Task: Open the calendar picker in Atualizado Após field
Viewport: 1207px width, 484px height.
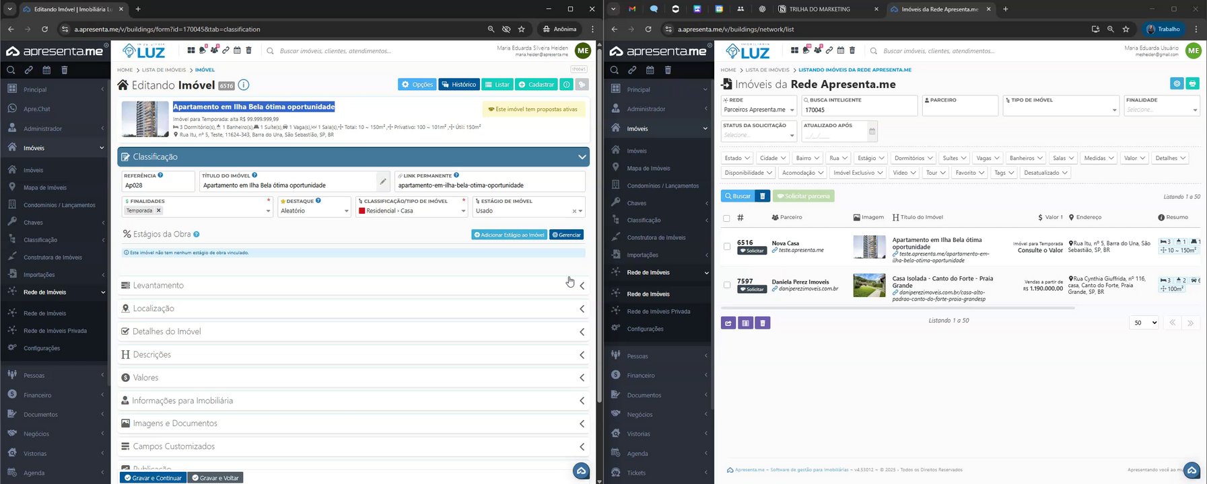Action: [872, 132]
